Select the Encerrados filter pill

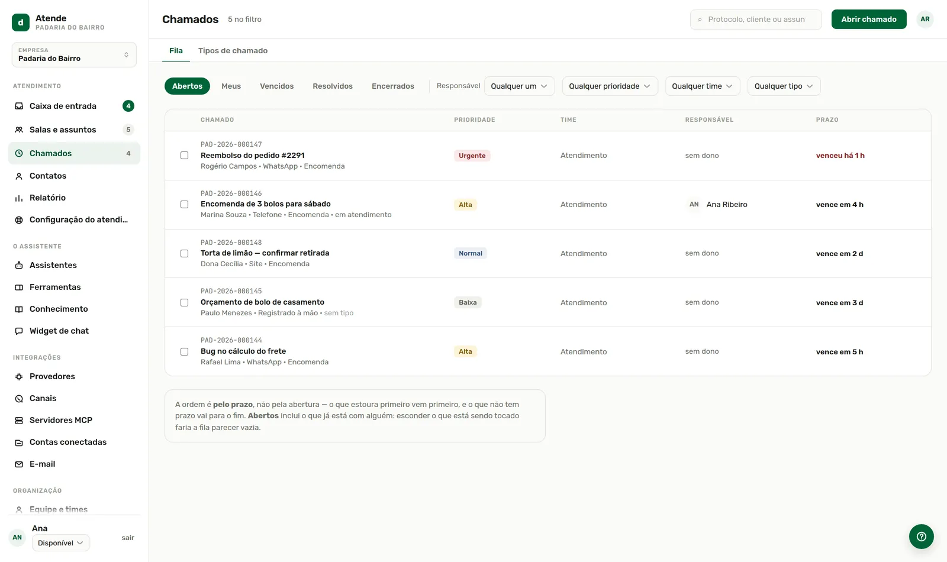pyautogui.click(x=393, y=86)
